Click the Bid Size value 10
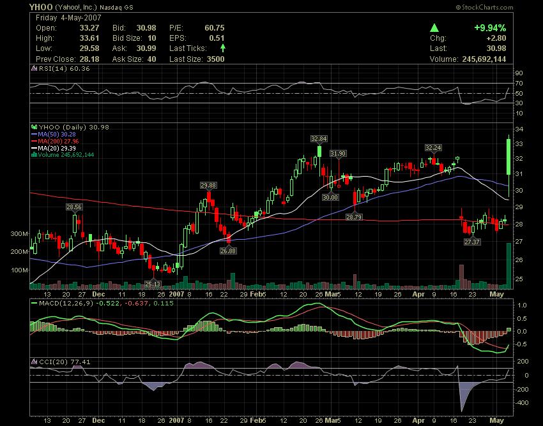Screen dimensions: 543x426 pyautogui.click(x=151, y=38)
